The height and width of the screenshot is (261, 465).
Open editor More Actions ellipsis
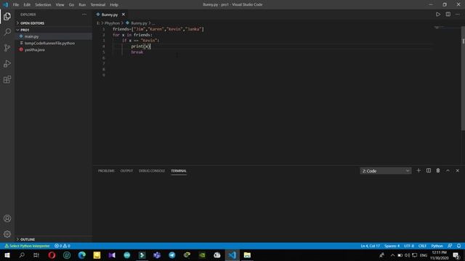point(458,14)
